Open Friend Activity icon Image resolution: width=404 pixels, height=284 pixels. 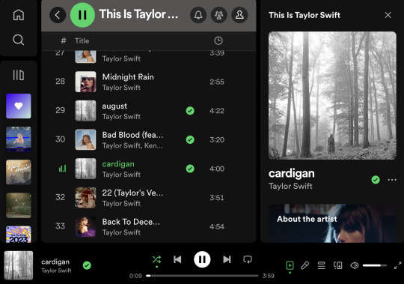coord(219,15)
